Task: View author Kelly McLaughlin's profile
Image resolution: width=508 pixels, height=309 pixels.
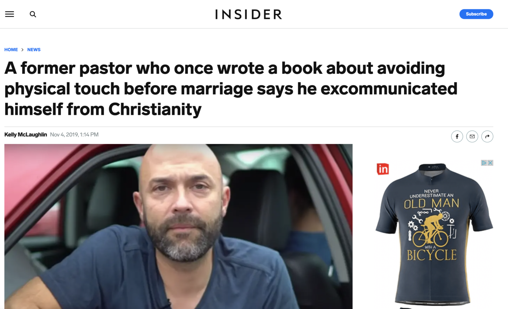Action: point(25,134)
